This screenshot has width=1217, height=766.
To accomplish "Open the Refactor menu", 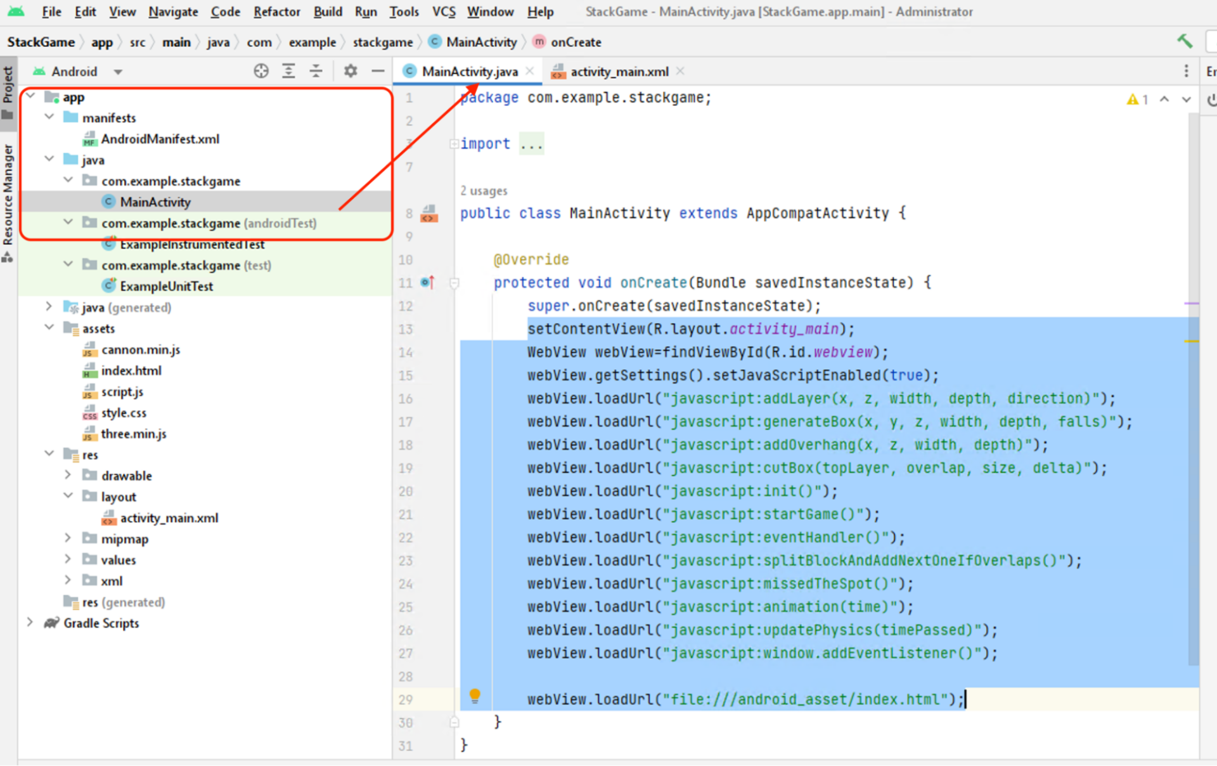I will click(x=276, y=11).
